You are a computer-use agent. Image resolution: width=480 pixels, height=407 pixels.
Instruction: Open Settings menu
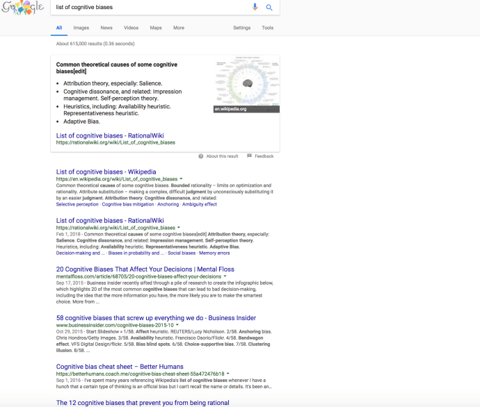(242, 28)
